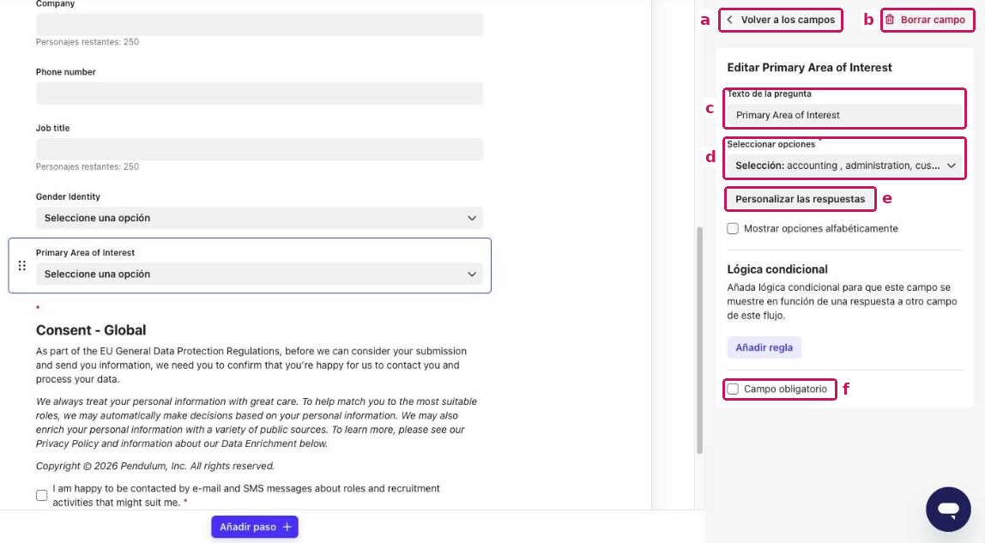The width and height of the screenshot is (985, 543).
Task: Click the Añadir regla button
Action: pos(764,347)
